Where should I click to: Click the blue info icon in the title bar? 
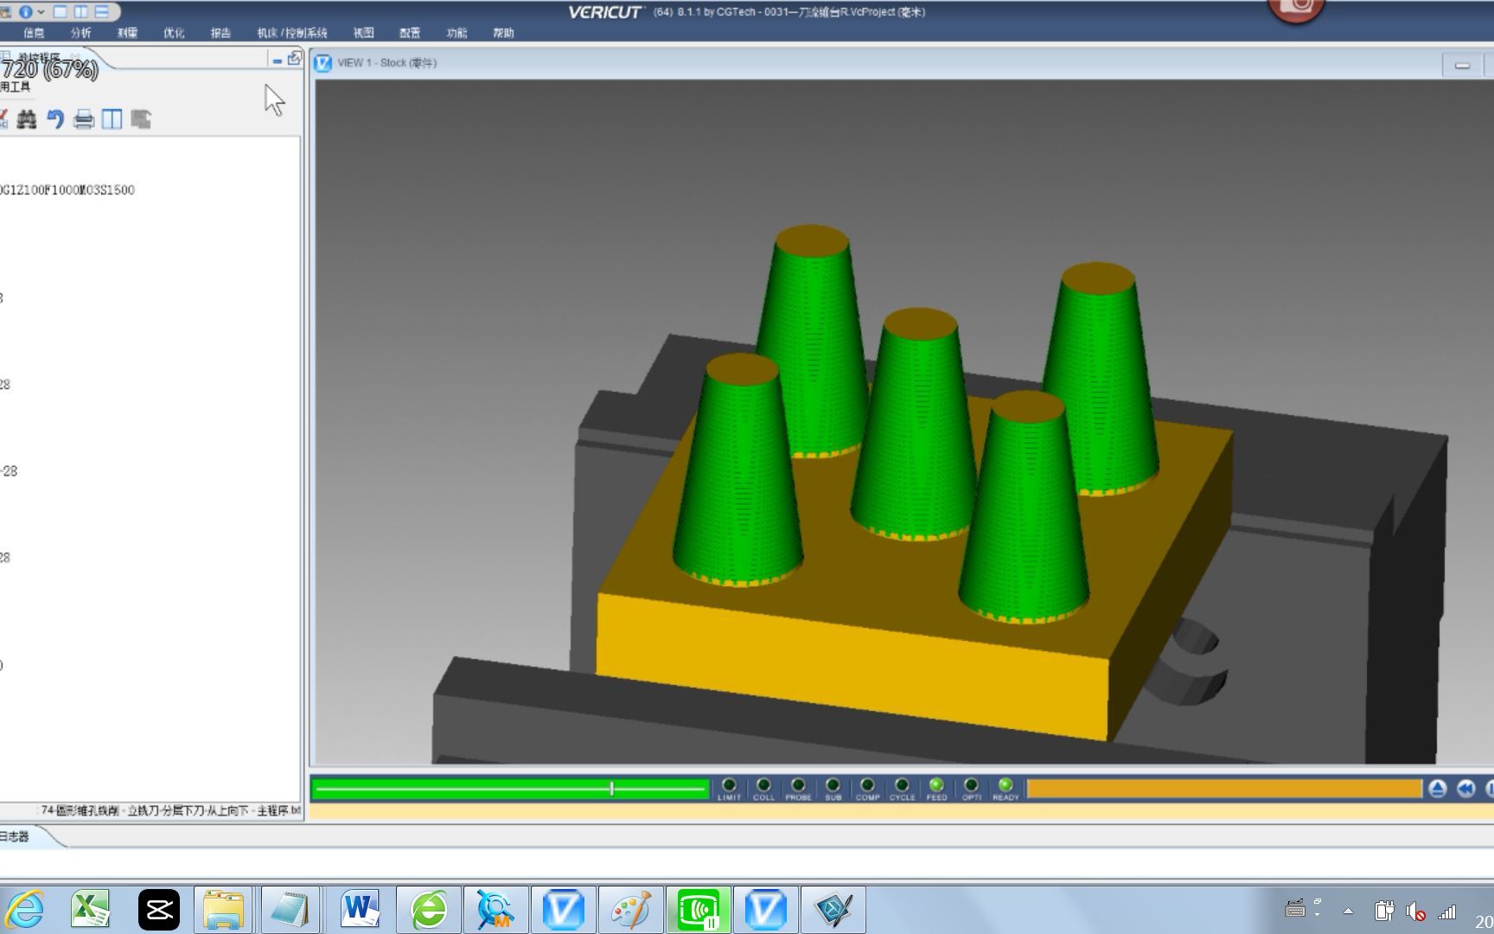pyautogui.click(x=25, y=12)
